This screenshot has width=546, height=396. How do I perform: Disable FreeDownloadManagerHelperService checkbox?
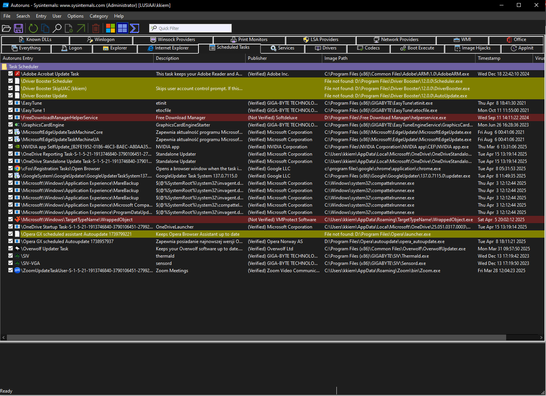11,117
